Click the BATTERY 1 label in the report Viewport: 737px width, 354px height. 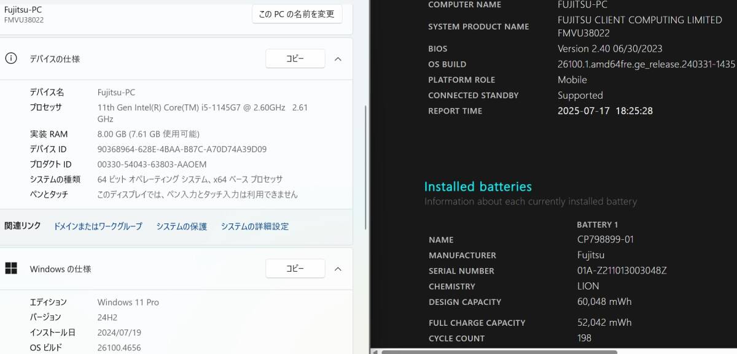tap(597, 224)
